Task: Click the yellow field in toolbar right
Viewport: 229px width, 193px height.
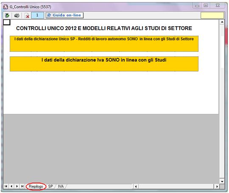Action: (212, 15)
